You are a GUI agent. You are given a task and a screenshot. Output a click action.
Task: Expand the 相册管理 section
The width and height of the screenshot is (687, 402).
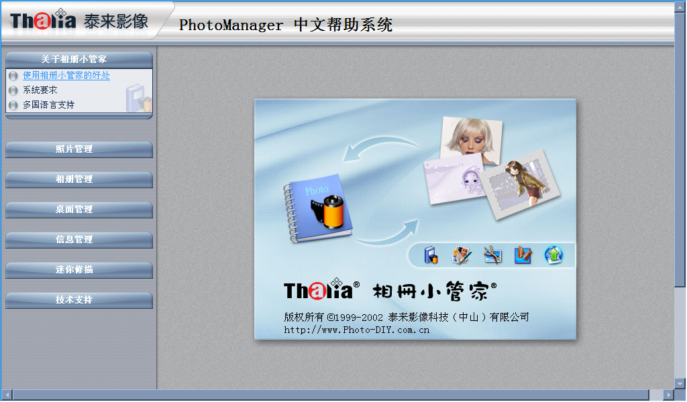pyautogui.click(x=79, y=180)
